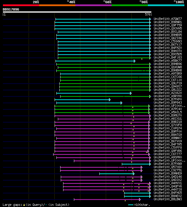Image resolution: width=187 pixels, height=207 pixels.
Task: Open hit UniRef100_Q93VH5
Action: coord(168,28)
